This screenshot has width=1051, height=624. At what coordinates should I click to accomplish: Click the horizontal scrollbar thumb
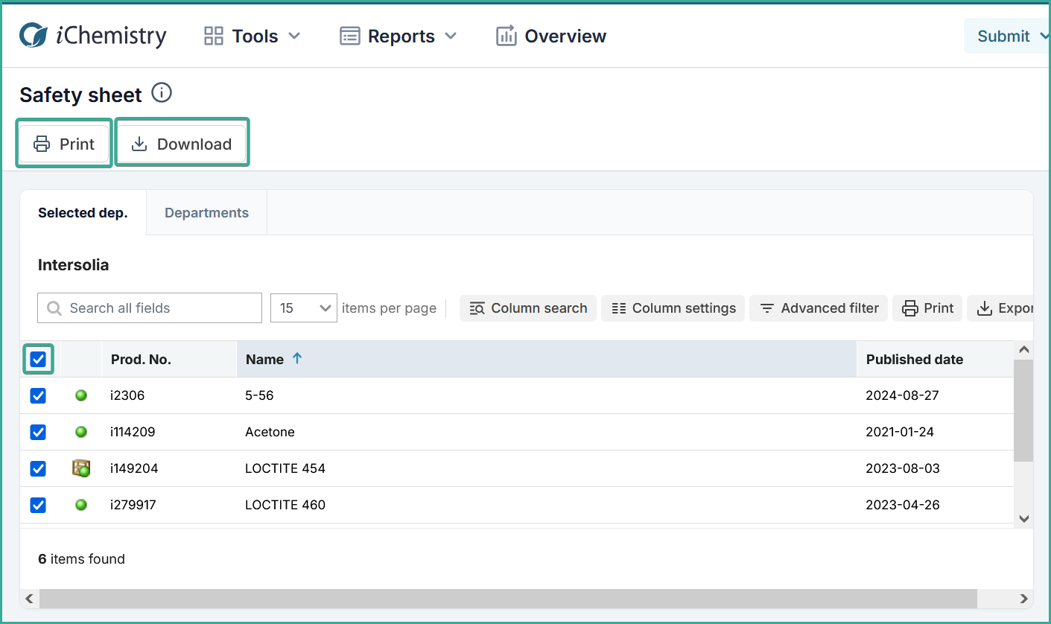[508, 599]
